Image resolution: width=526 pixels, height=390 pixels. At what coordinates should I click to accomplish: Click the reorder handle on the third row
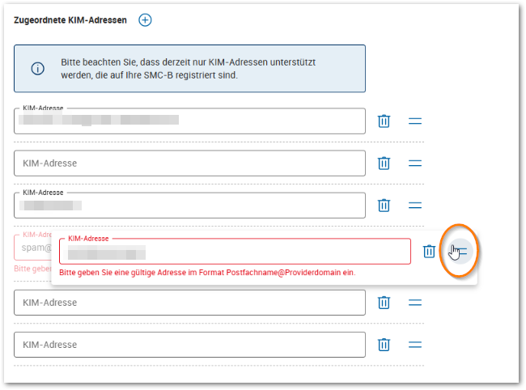click(x=415, y=206)
